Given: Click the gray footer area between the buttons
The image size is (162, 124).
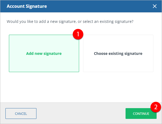Looking at the screenshot, I should coord(81,113).
